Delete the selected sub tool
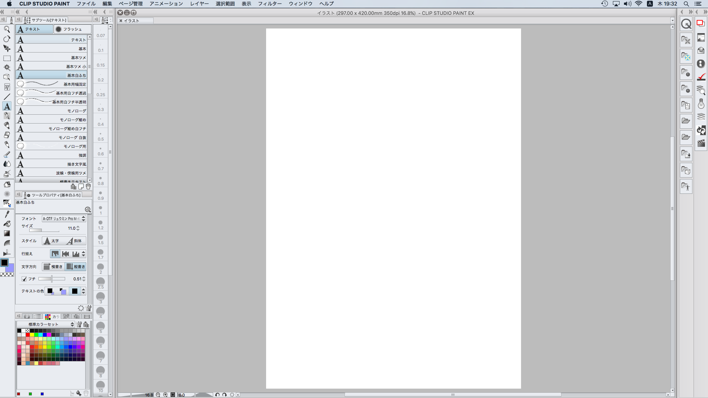Image resolution: width=708 pixels, height=398 pixels. click(88, 186)
